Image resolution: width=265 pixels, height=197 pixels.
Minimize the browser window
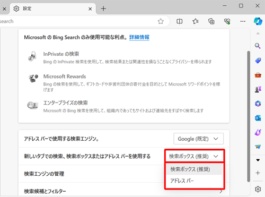click(225, 6)
